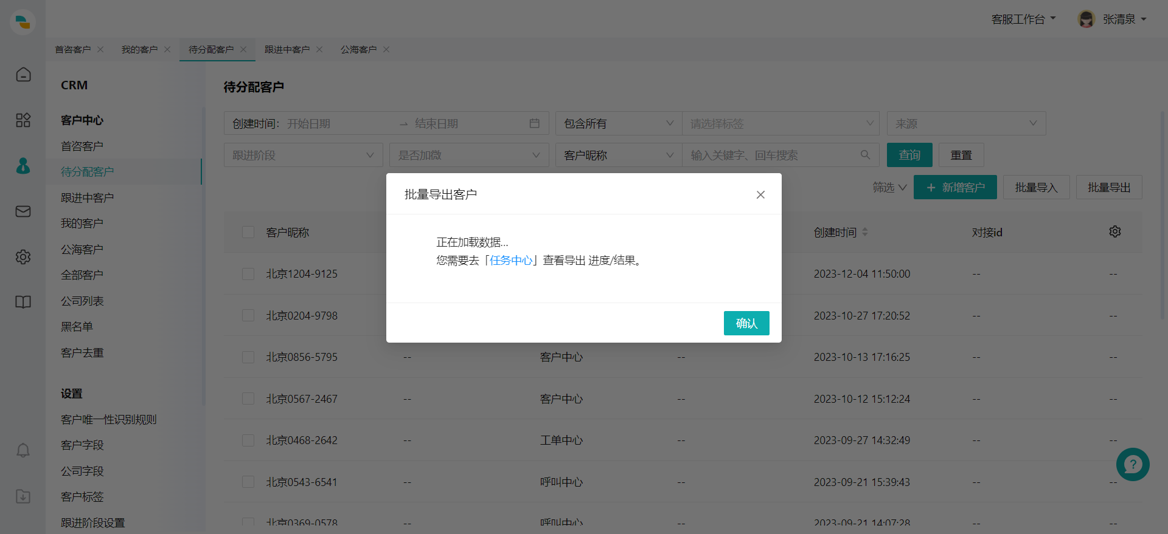Expand the 筛选 filter toggle
Viewport: 1168px width, 534px height.
(889, 187)
